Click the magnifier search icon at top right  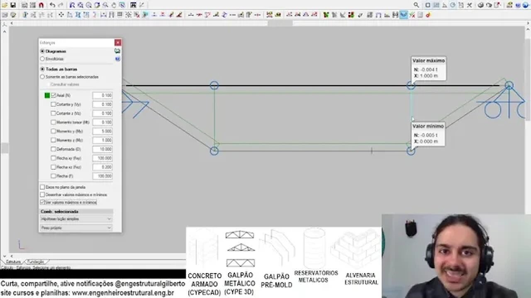click(416, 5)
